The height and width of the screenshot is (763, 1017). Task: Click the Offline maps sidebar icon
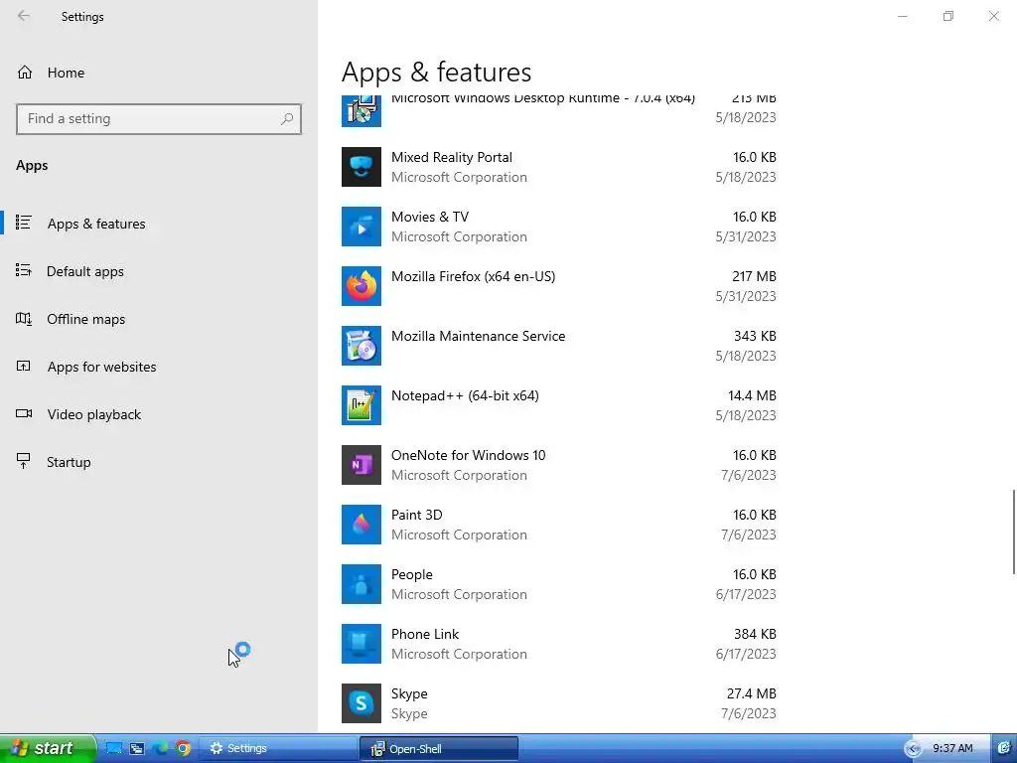coord(24,319)
